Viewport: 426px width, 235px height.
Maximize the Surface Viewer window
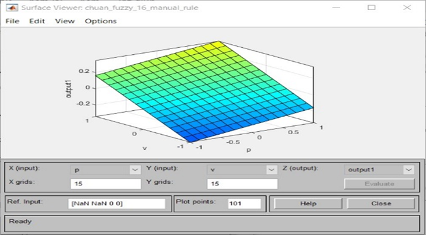[x=371, y=8]
